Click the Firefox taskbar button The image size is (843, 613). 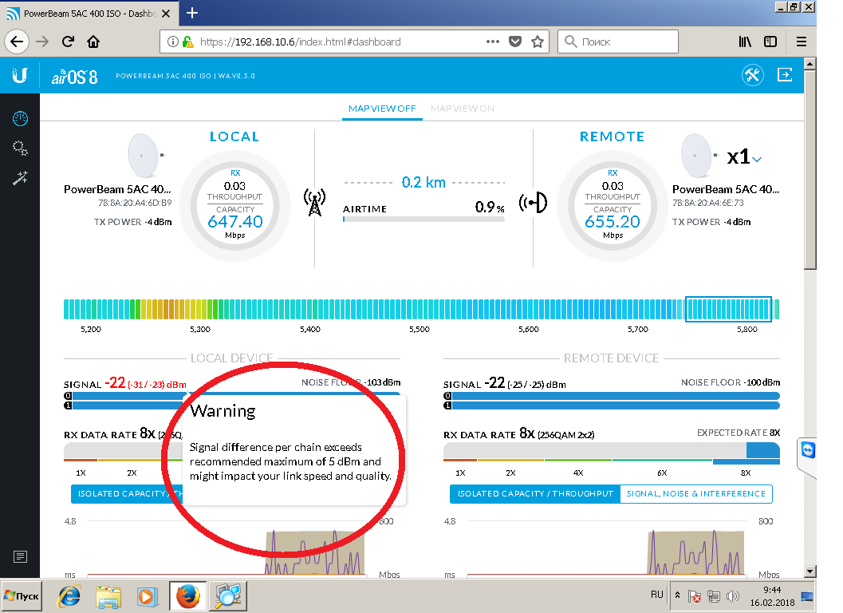188,595
